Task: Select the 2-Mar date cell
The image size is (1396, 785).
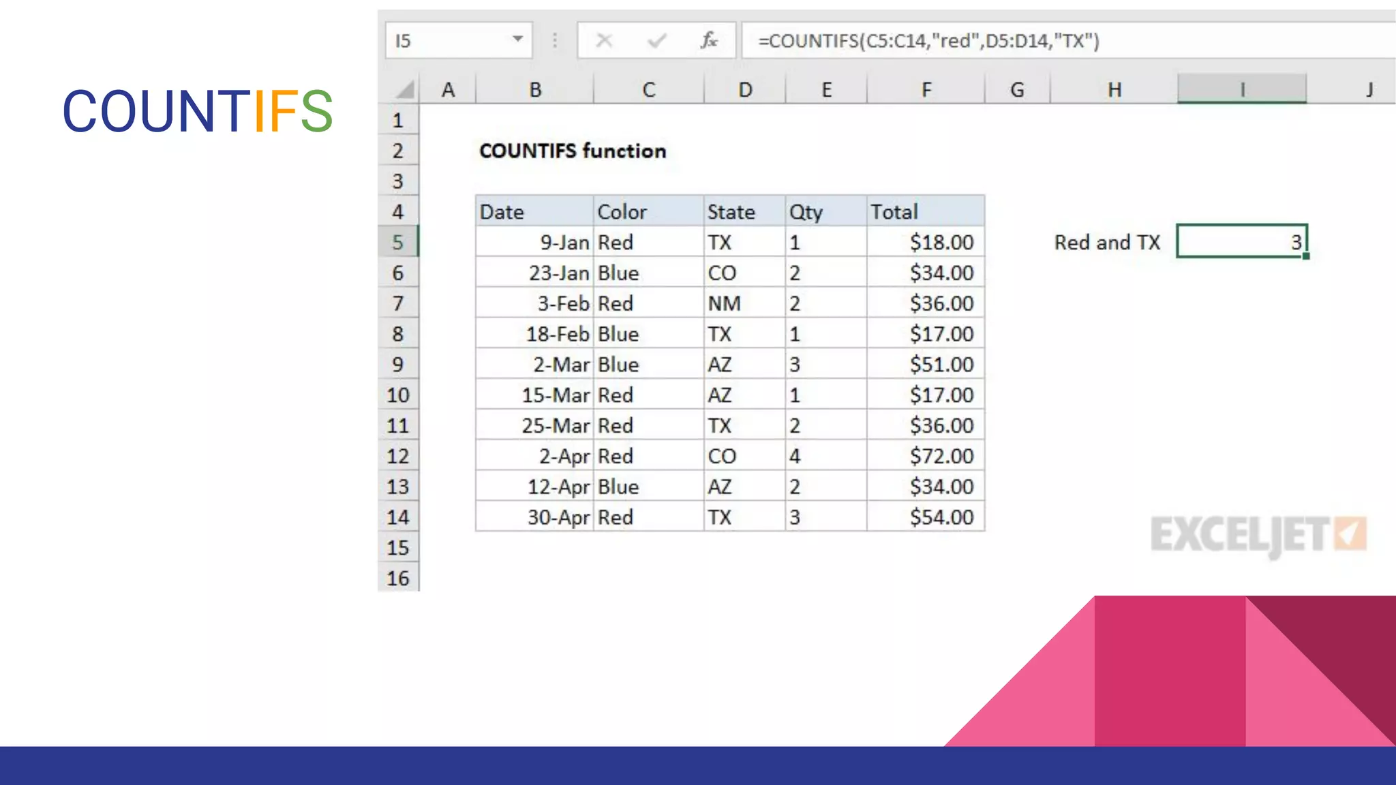Action: pos(534,364)
